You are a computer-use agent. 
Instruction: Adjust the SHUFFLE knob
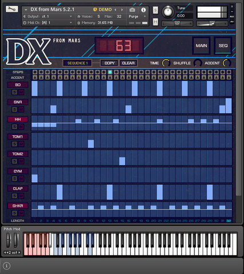tap(198, 63)
